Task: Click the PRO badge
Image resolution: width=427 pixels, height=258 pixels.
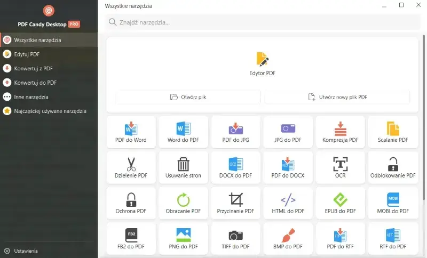Action: [74, 24]
